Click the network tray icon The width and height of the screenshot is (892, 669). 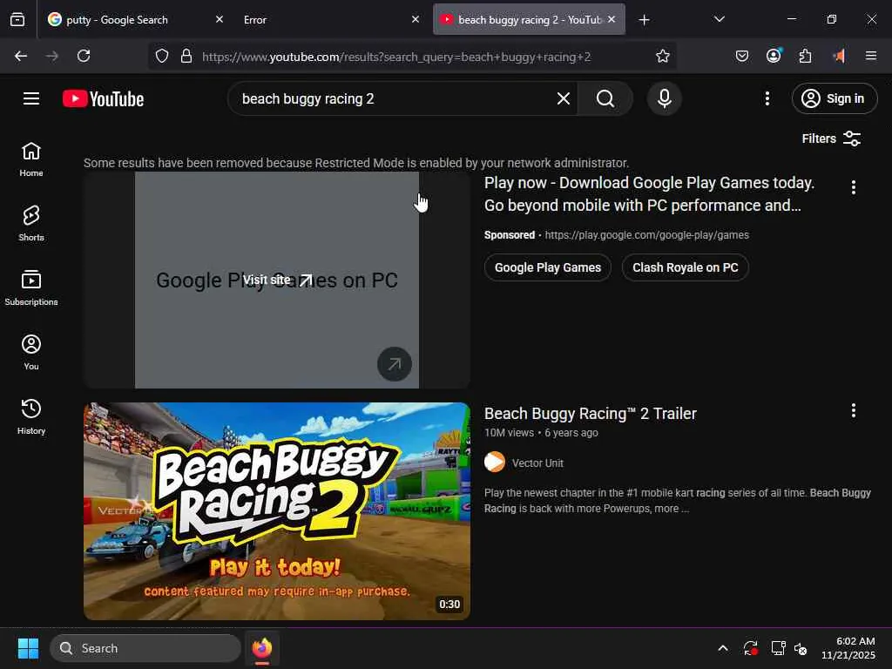click(778, 648)
